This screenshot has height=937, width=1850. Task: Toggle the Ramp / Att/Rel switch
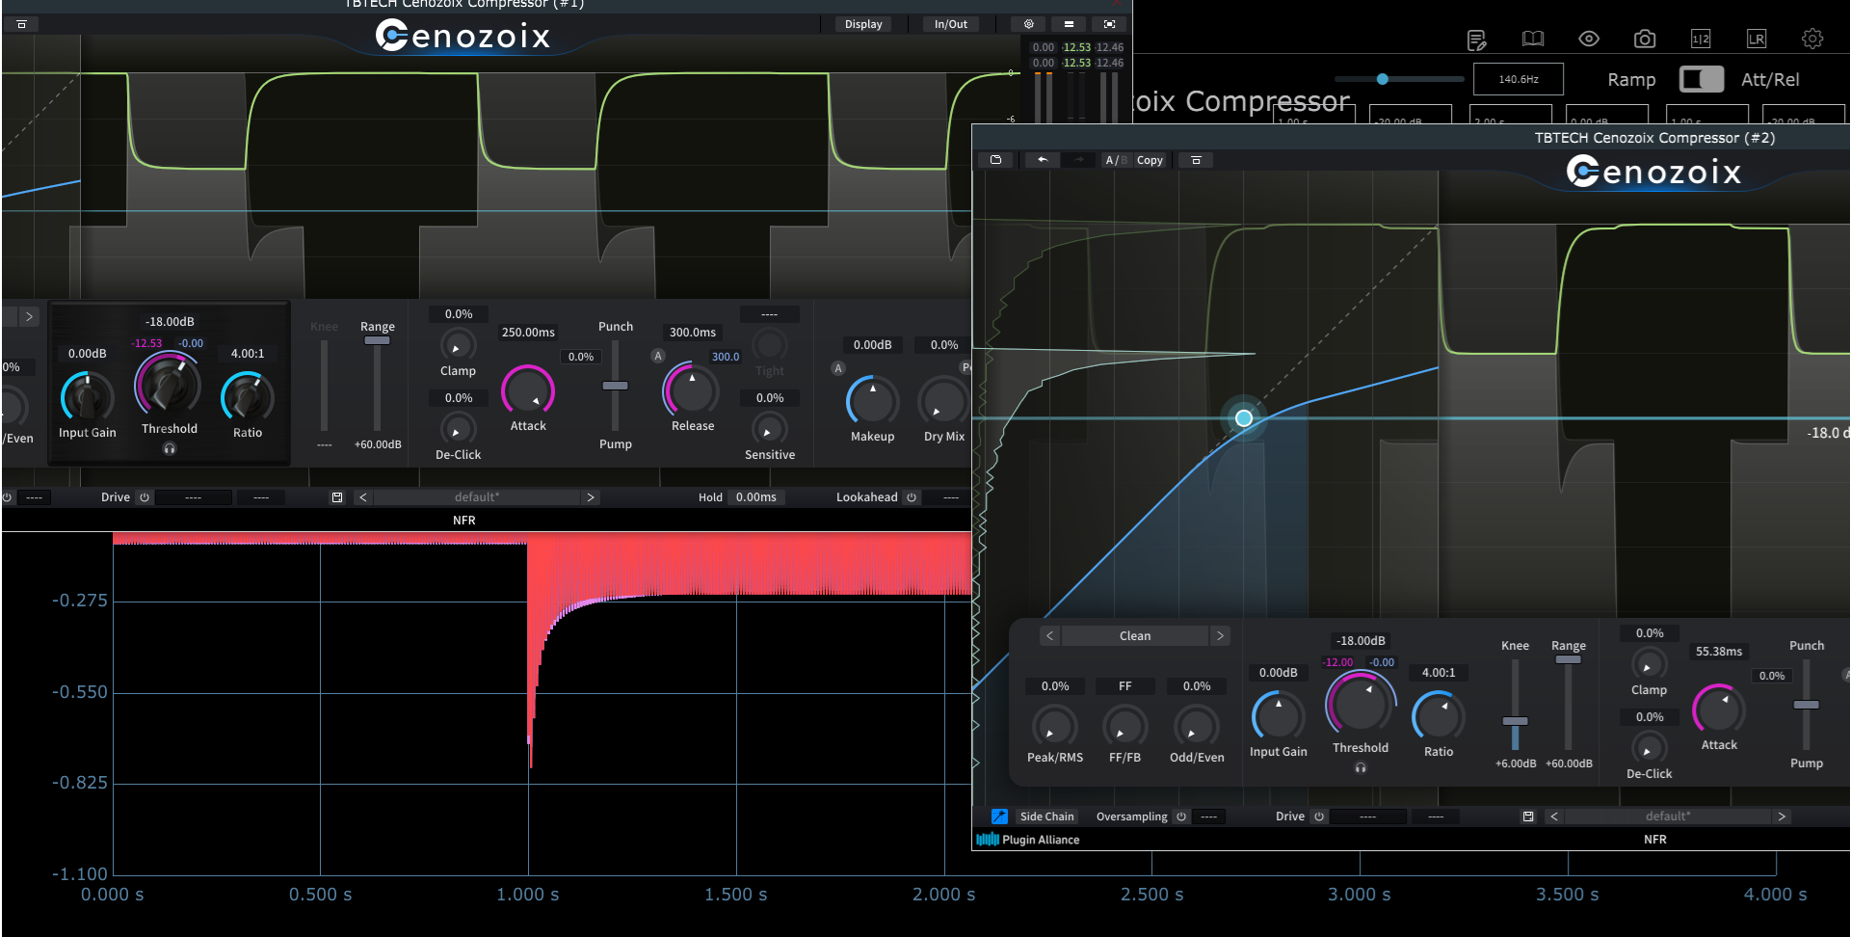[x=1702, y=79]
